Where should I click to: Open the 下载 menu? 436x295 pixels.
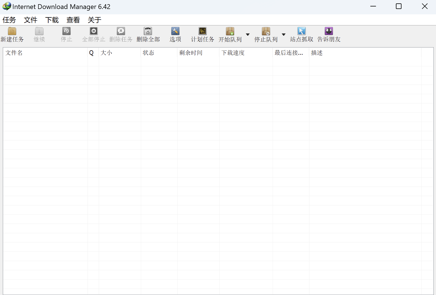[x=52, y=20]
